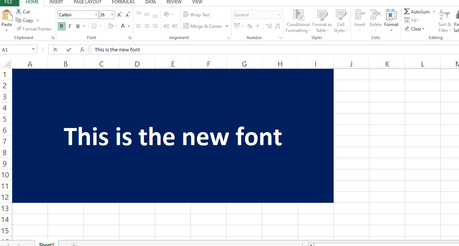
Task: Open the Font Color menu arrow
Action: [128, 26]
